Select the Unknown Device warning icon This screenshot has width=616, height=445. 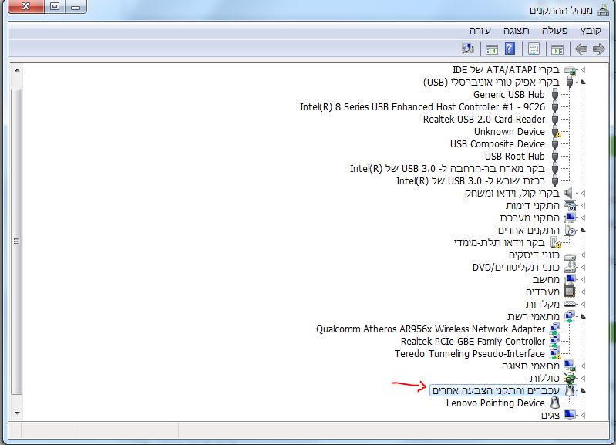tap(556, 132)
